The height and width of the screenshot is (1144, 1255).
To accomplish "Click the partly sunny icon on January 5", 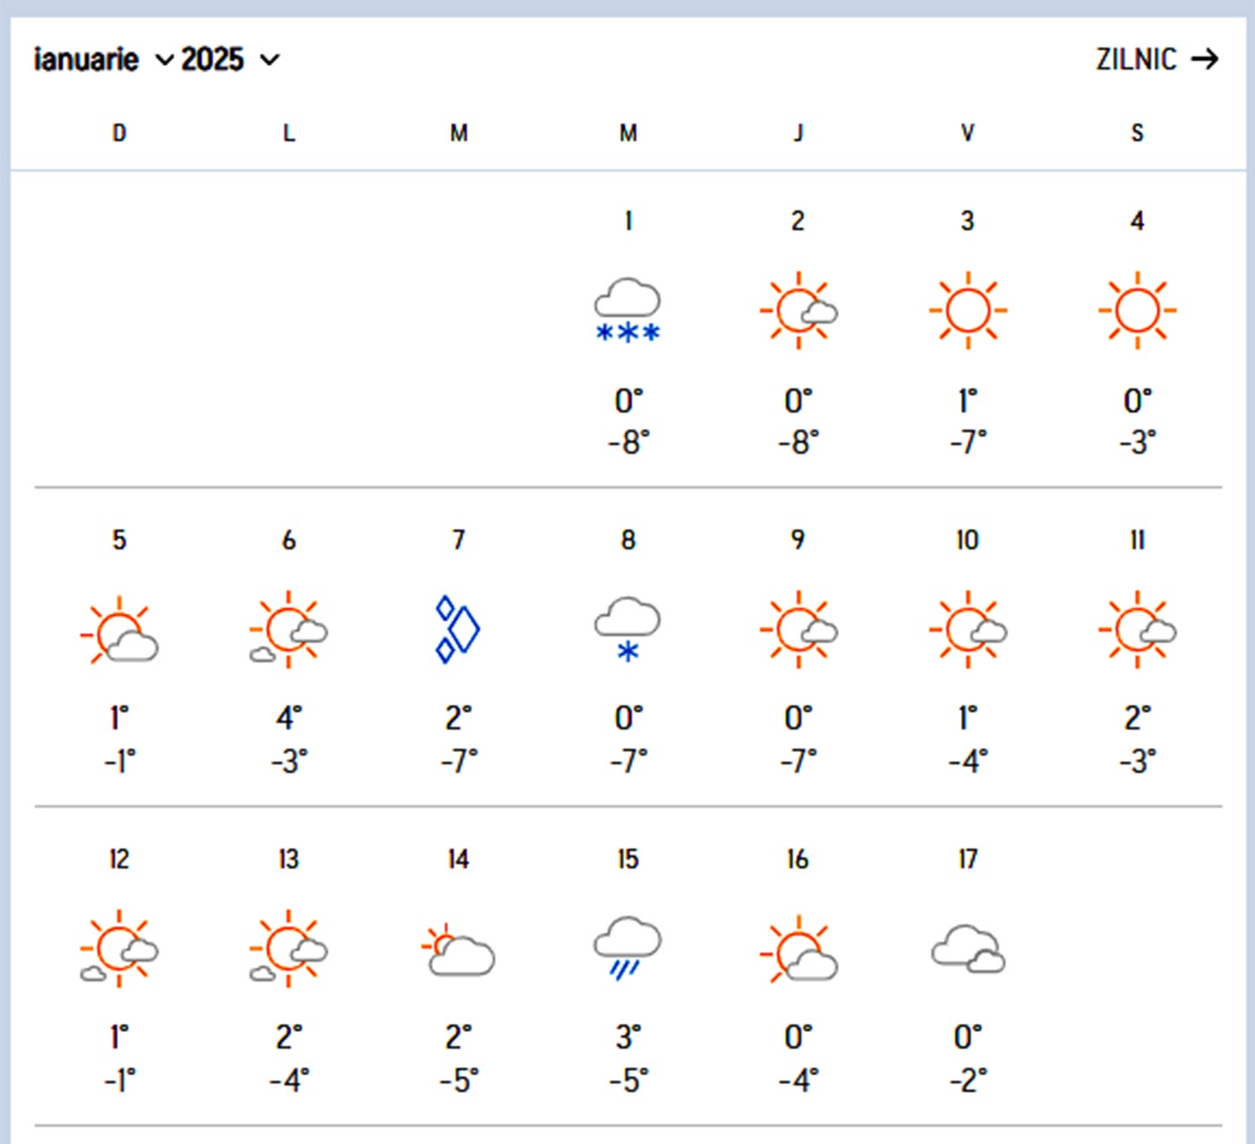I will click(x=119, y=629).
